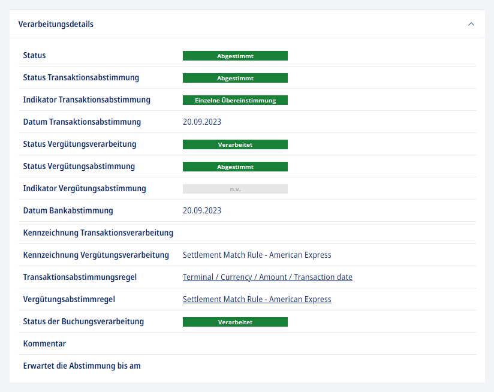Click the Erwartet die Abstimmung bis am label
Viewport: 494px width, 392px height.
point(82,366)
